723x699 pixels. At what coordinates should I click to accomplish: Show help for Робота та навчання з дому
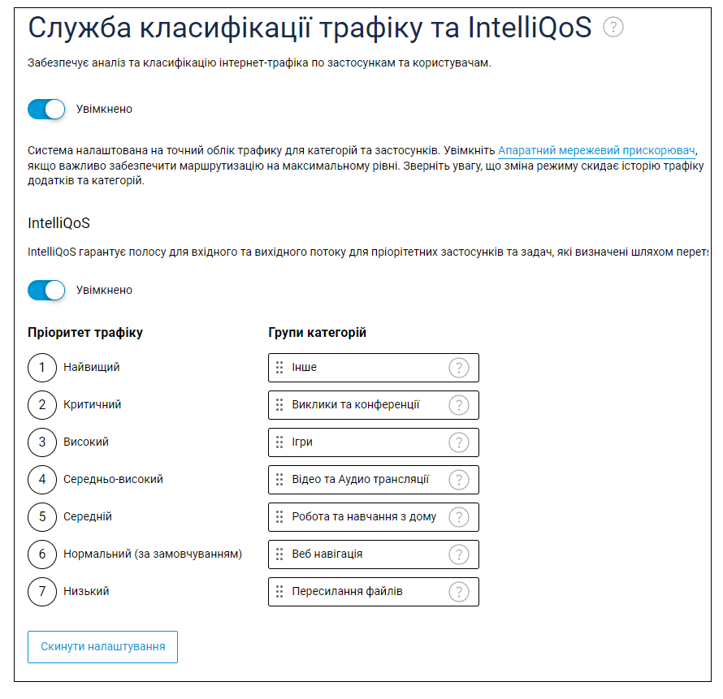pyautogui.click(x=459, y=517)
